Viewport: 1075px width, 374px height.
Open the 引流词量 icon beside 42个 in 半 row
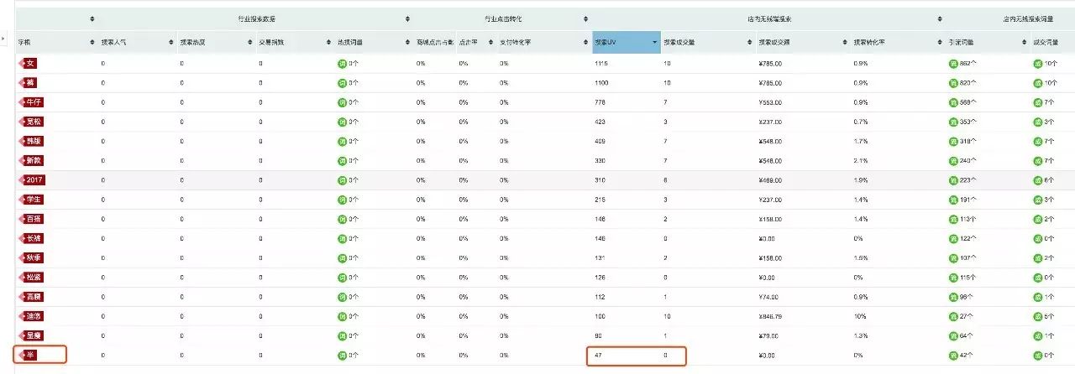pyautogui.click(x=954, y=356)
